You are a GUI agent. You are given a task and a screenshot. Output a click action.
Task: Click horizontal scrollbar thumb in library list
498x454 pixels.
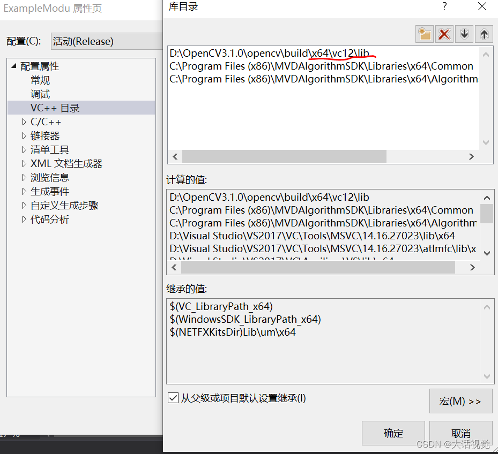click(x=284, y=156)
